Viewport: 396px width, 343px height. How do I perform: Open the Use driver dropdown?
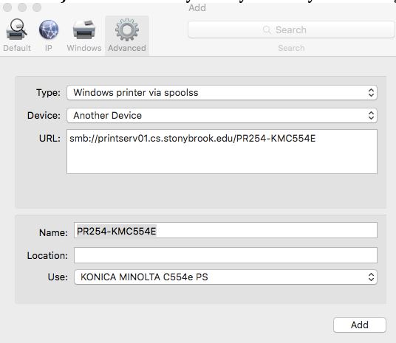click(225, 277)
